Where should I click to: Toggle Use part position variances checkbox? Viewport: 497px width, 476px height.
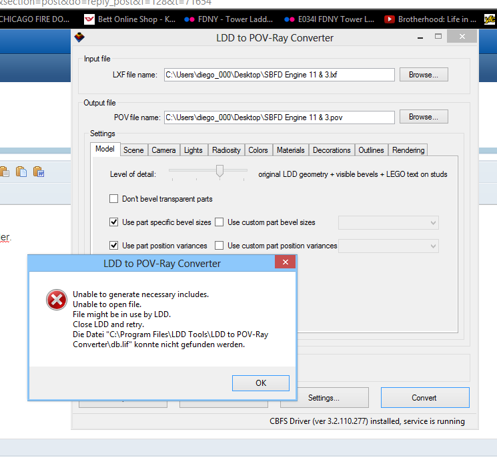tap(114, 246)
